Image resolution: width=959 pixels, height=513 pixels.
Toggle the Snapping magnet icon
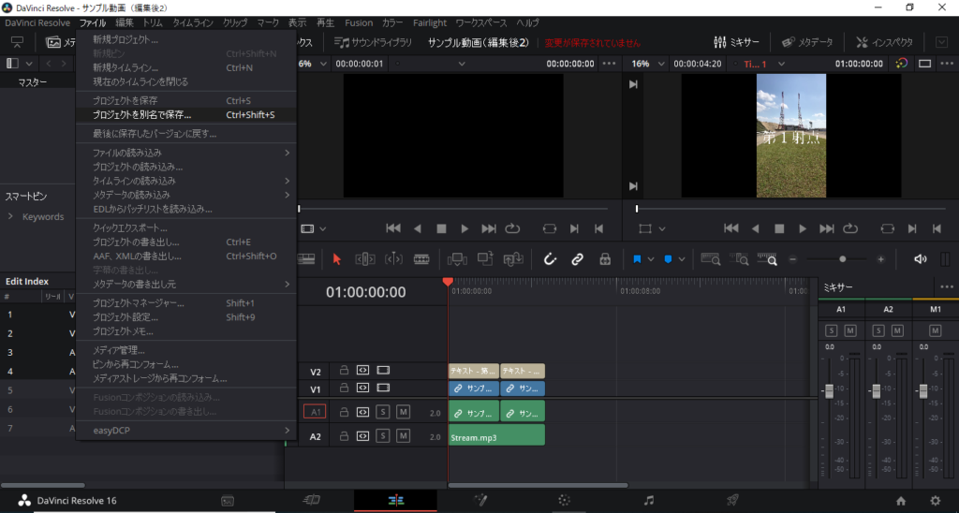pyautogui.click(x=550, y=259)
